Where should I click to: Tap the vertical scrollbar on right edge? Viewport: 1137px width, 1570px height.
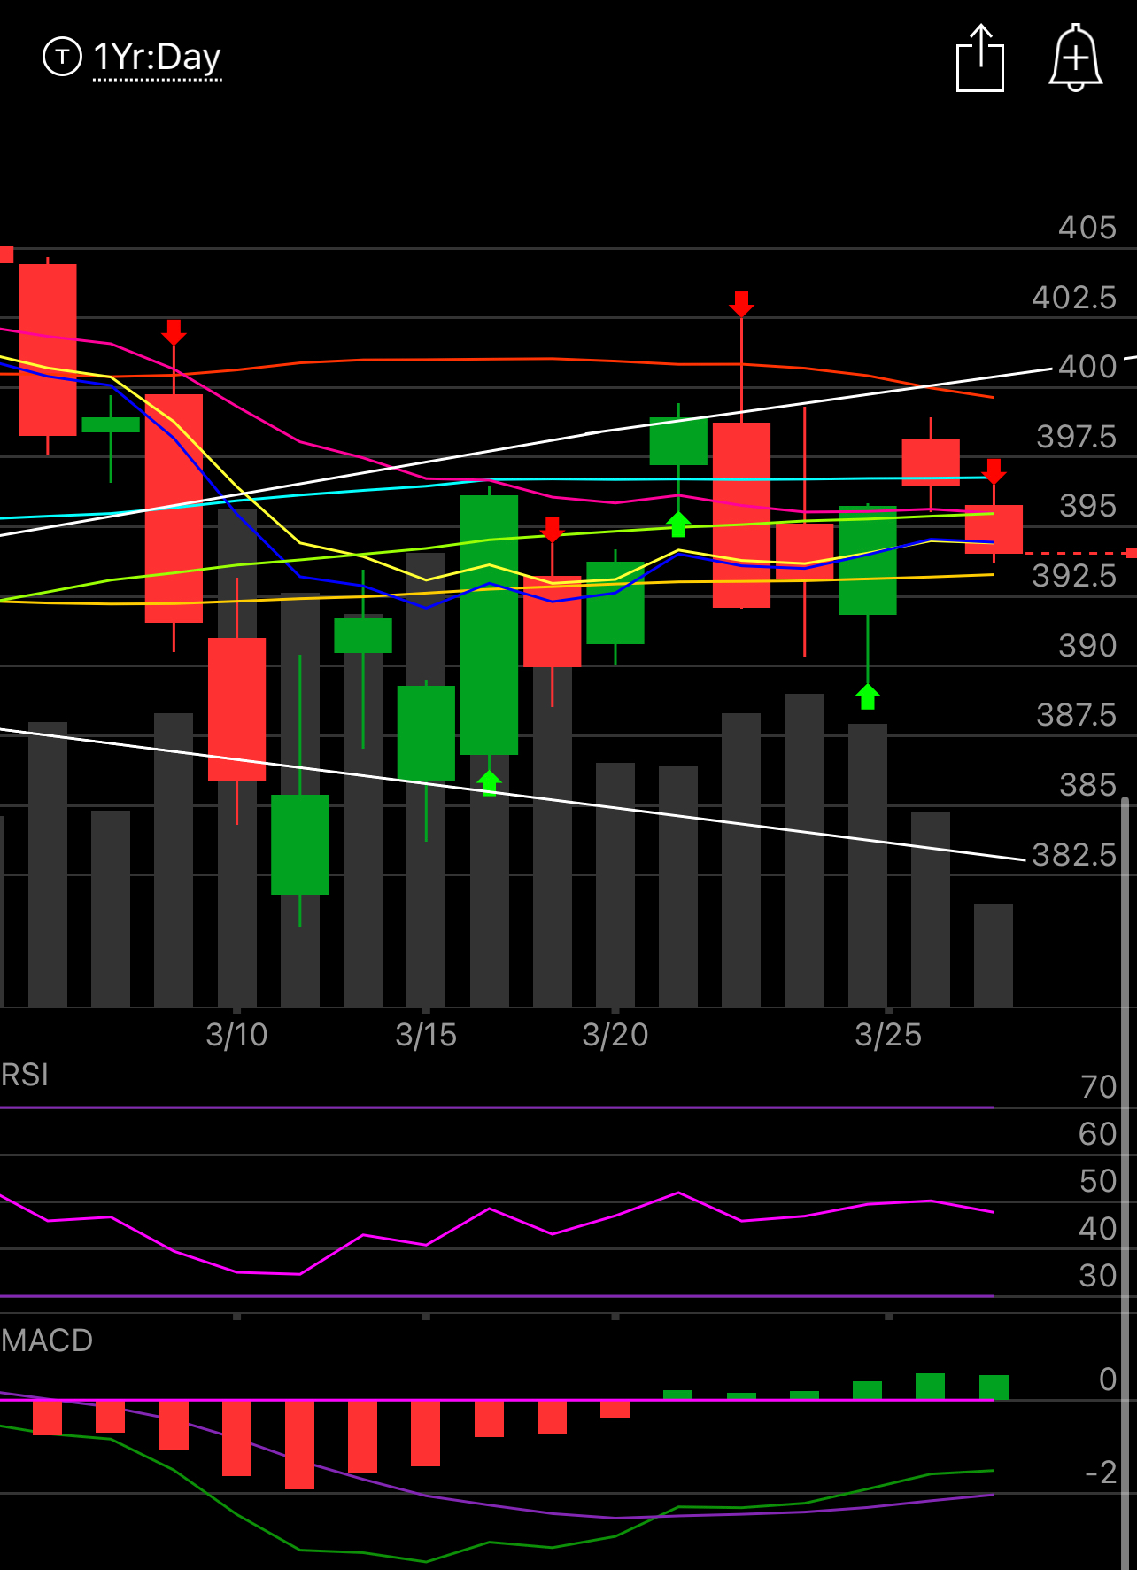(x=1126, y=1183)
